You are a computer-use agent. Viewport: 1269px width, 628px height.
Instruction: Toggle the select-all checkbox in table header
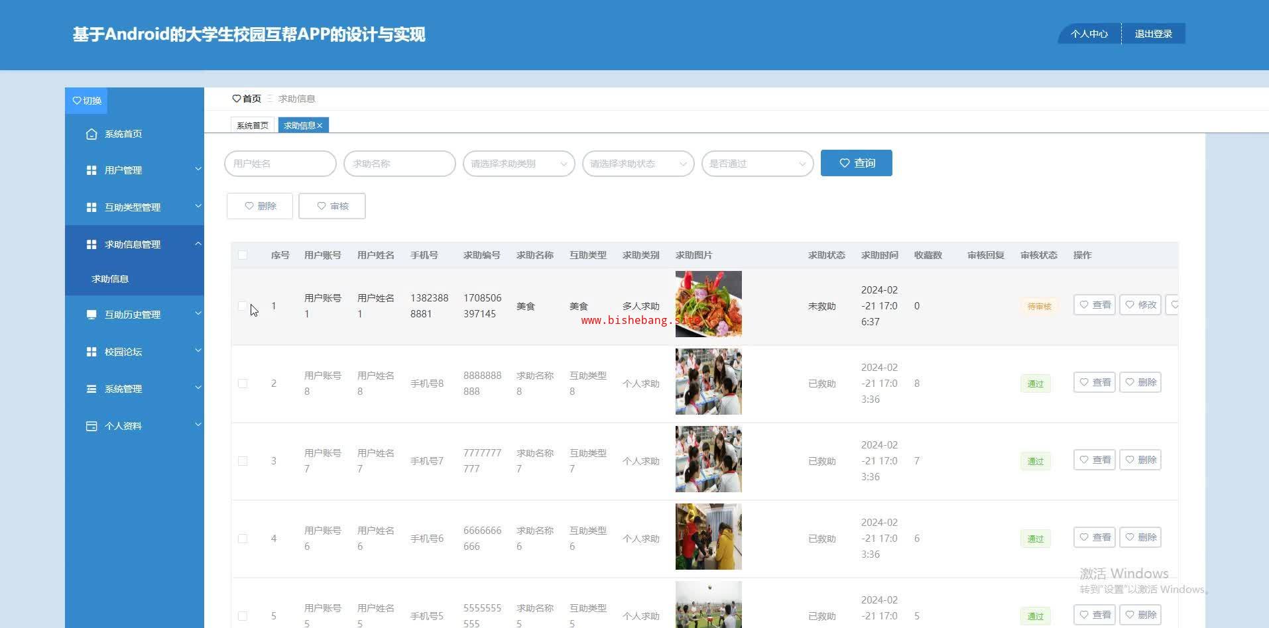(243, 255)
